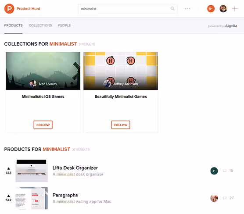Click the plus icon to post
The width and height of the screenshot is (244, 214).
point(234,9)
